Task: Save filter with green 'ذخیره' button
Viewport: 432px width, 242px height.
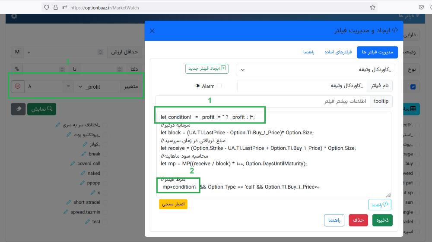Action: (x=382, y=220)
